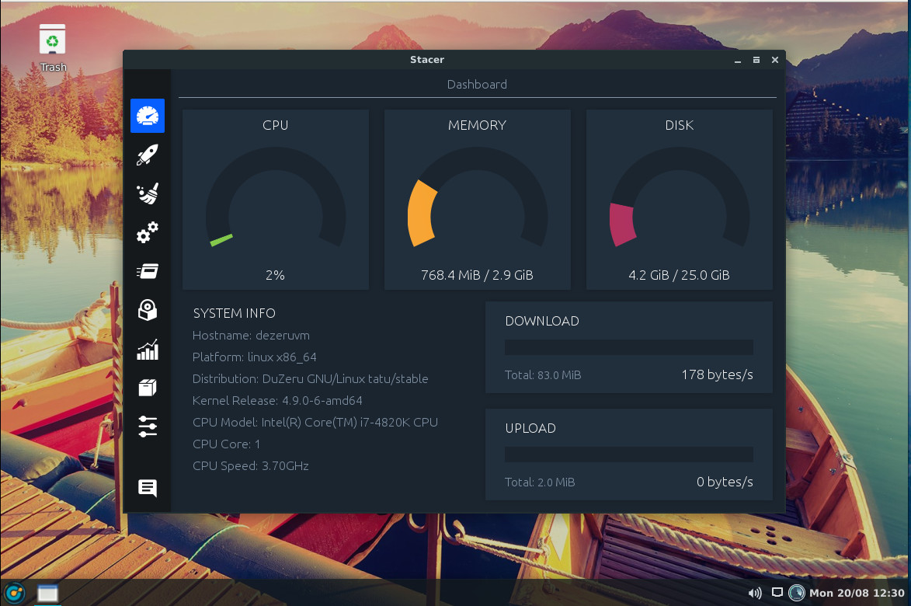Click the CPU 2% value
911x606 pixels.
point(276,275)
